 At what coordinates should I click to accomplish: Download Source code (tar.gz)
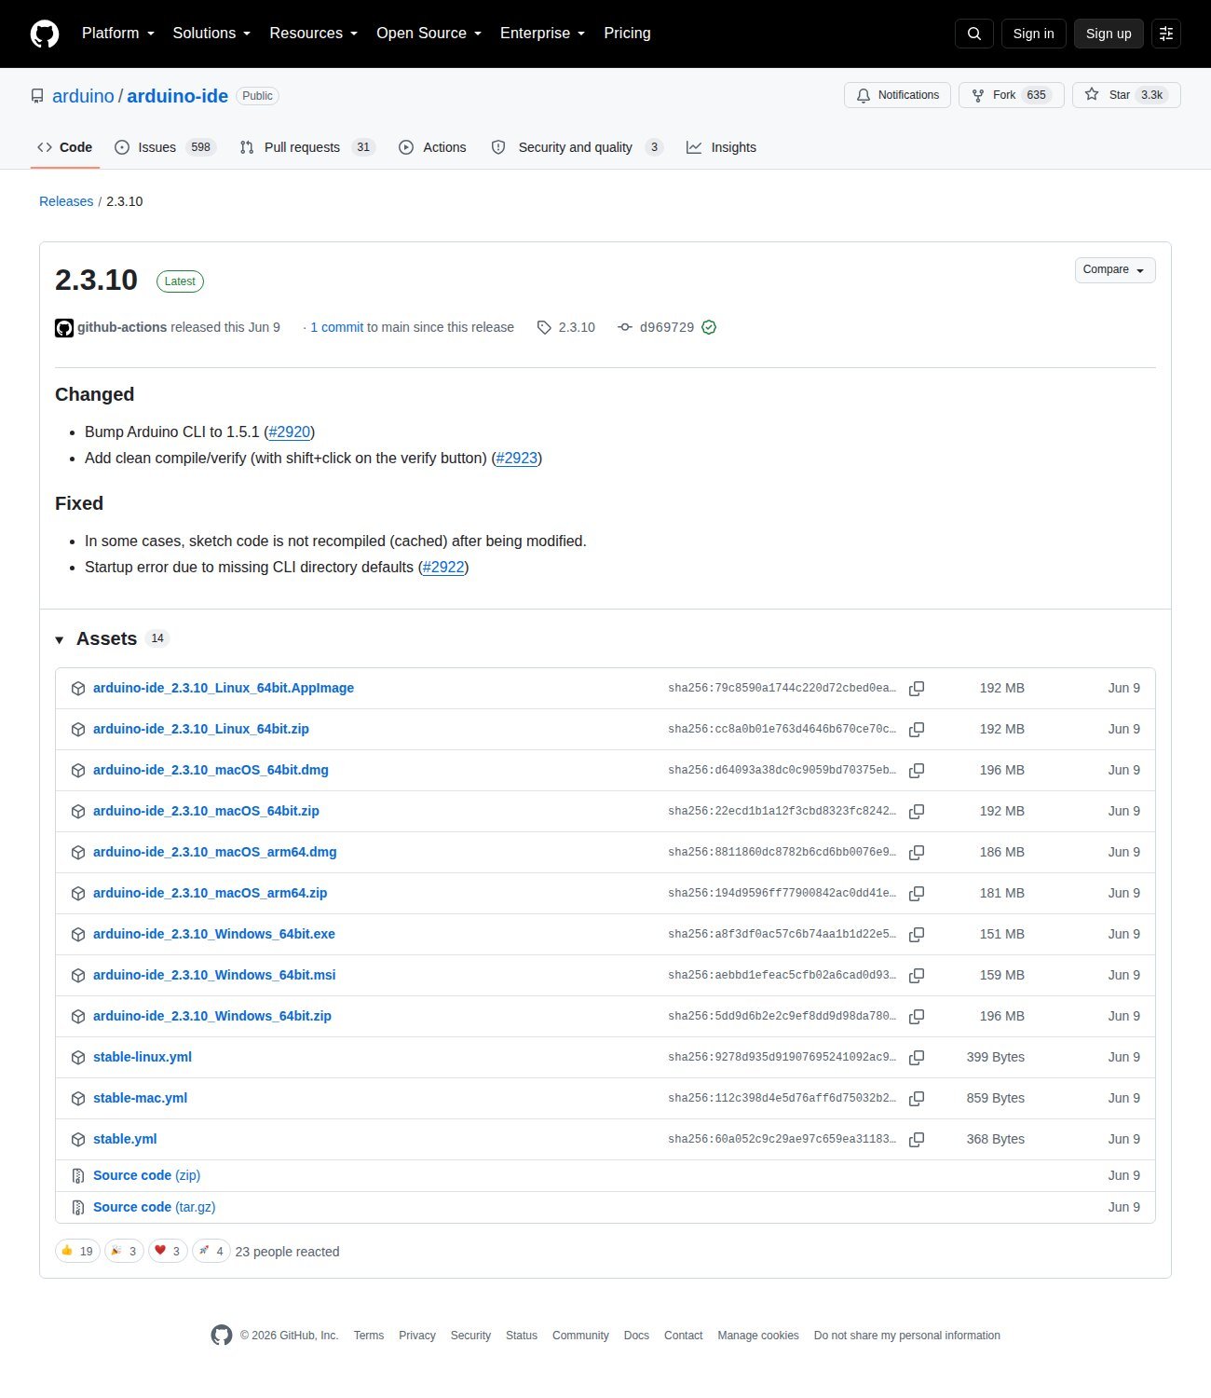(x=155, y=1208)
